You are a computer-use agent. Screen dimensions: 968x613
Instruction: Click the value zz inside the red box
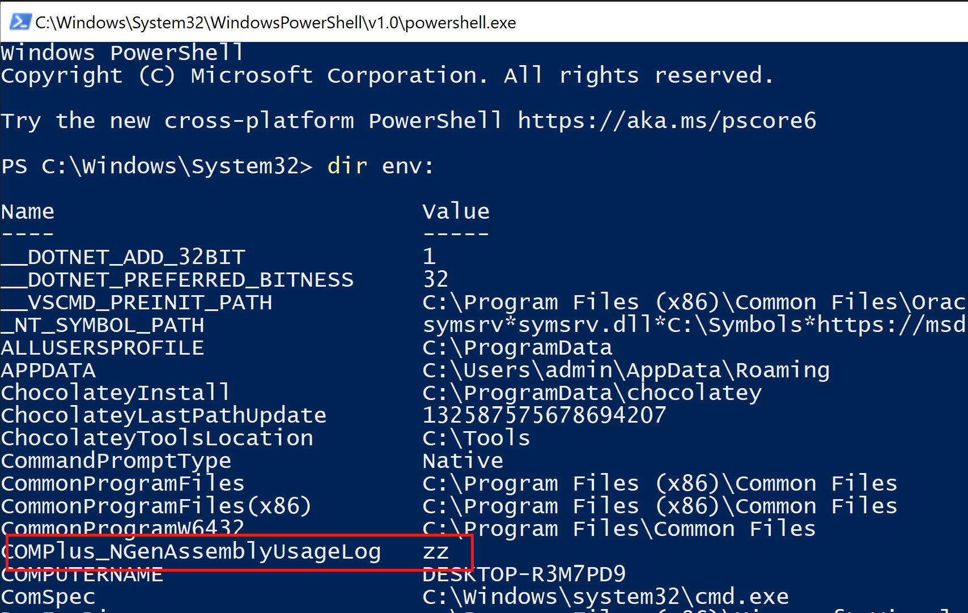[436, 551]
